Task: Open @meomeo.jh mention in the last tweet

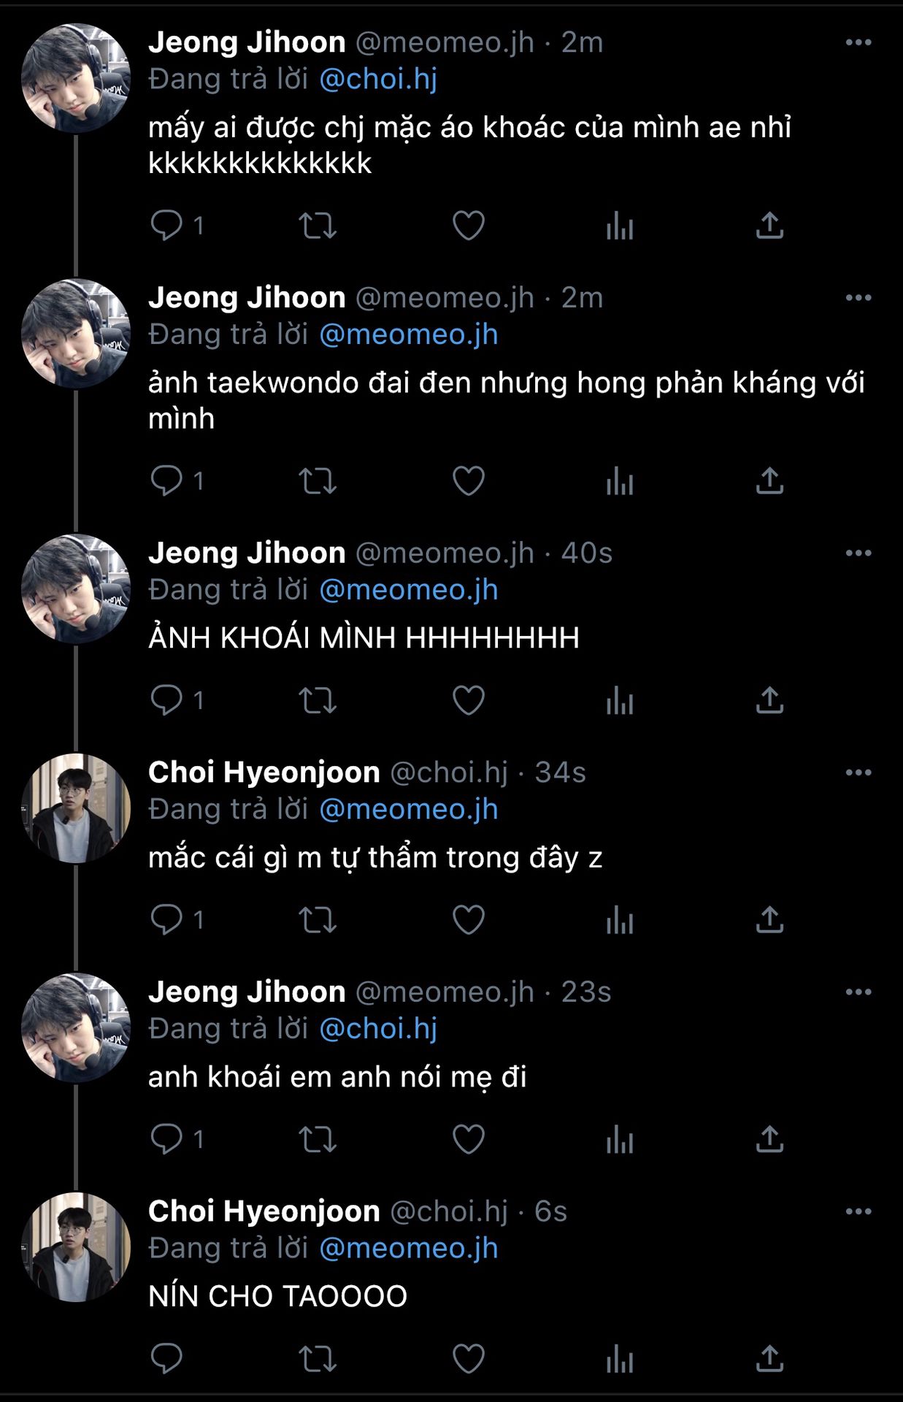Action: click(409, 1248)
